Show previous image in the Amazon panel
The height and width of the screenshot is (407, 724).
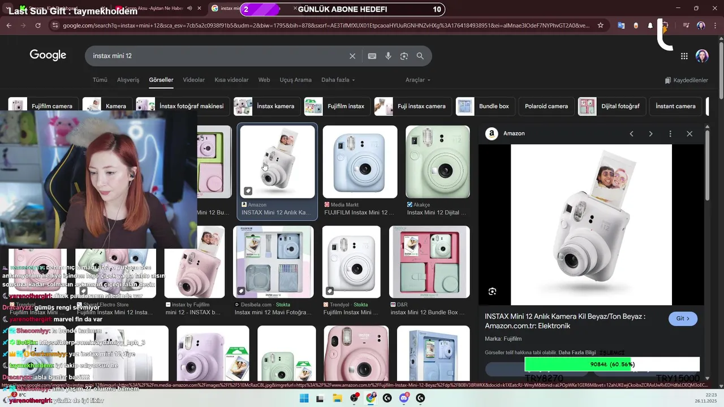pos(631,134)
